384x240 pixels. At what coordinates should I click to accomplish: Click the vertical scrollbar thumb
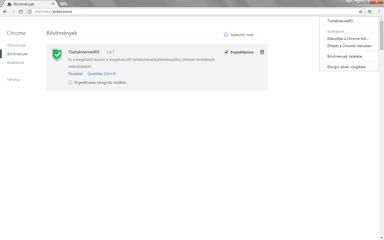pos(382,35)
